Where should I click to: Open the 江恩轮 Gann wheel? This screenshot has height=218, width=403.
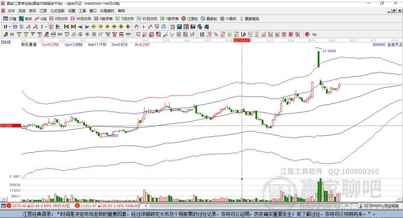pos(190,19)
